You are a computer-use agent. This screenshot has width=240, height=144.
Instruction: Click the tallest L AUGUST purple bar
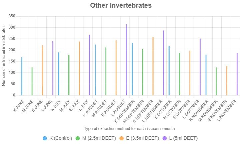[x=127, y=60]
